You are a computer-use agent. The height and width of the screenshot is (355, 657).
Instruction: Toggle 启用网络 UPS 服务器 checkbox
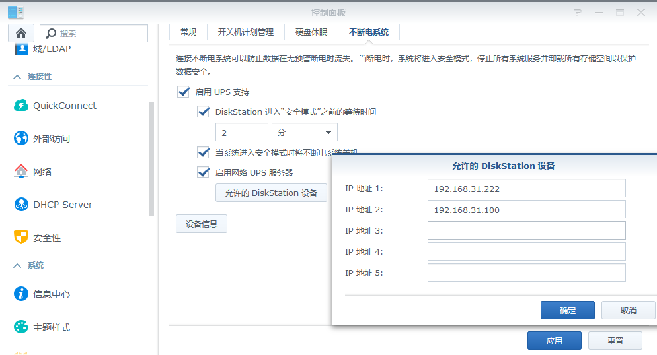click(x=203, y=172)
